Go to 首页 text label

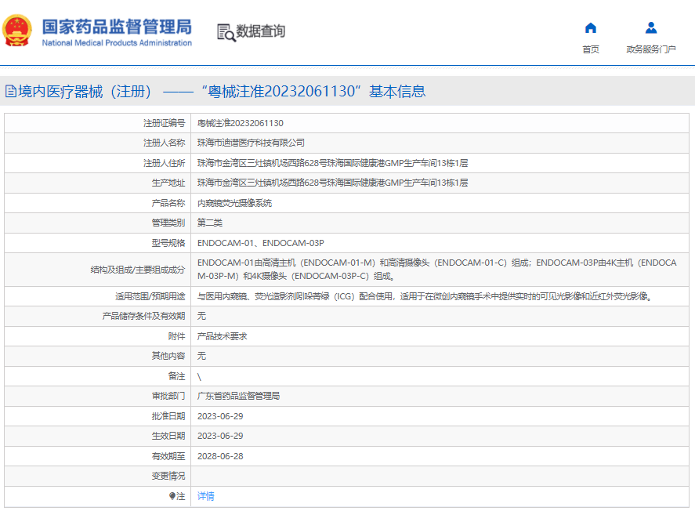[x=591, y=49]
